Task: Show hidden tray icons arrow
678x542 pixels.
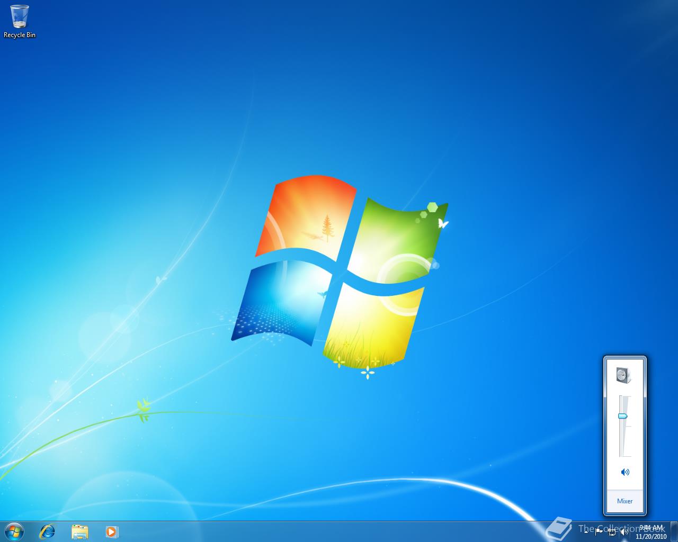Action: click(586, 532)
